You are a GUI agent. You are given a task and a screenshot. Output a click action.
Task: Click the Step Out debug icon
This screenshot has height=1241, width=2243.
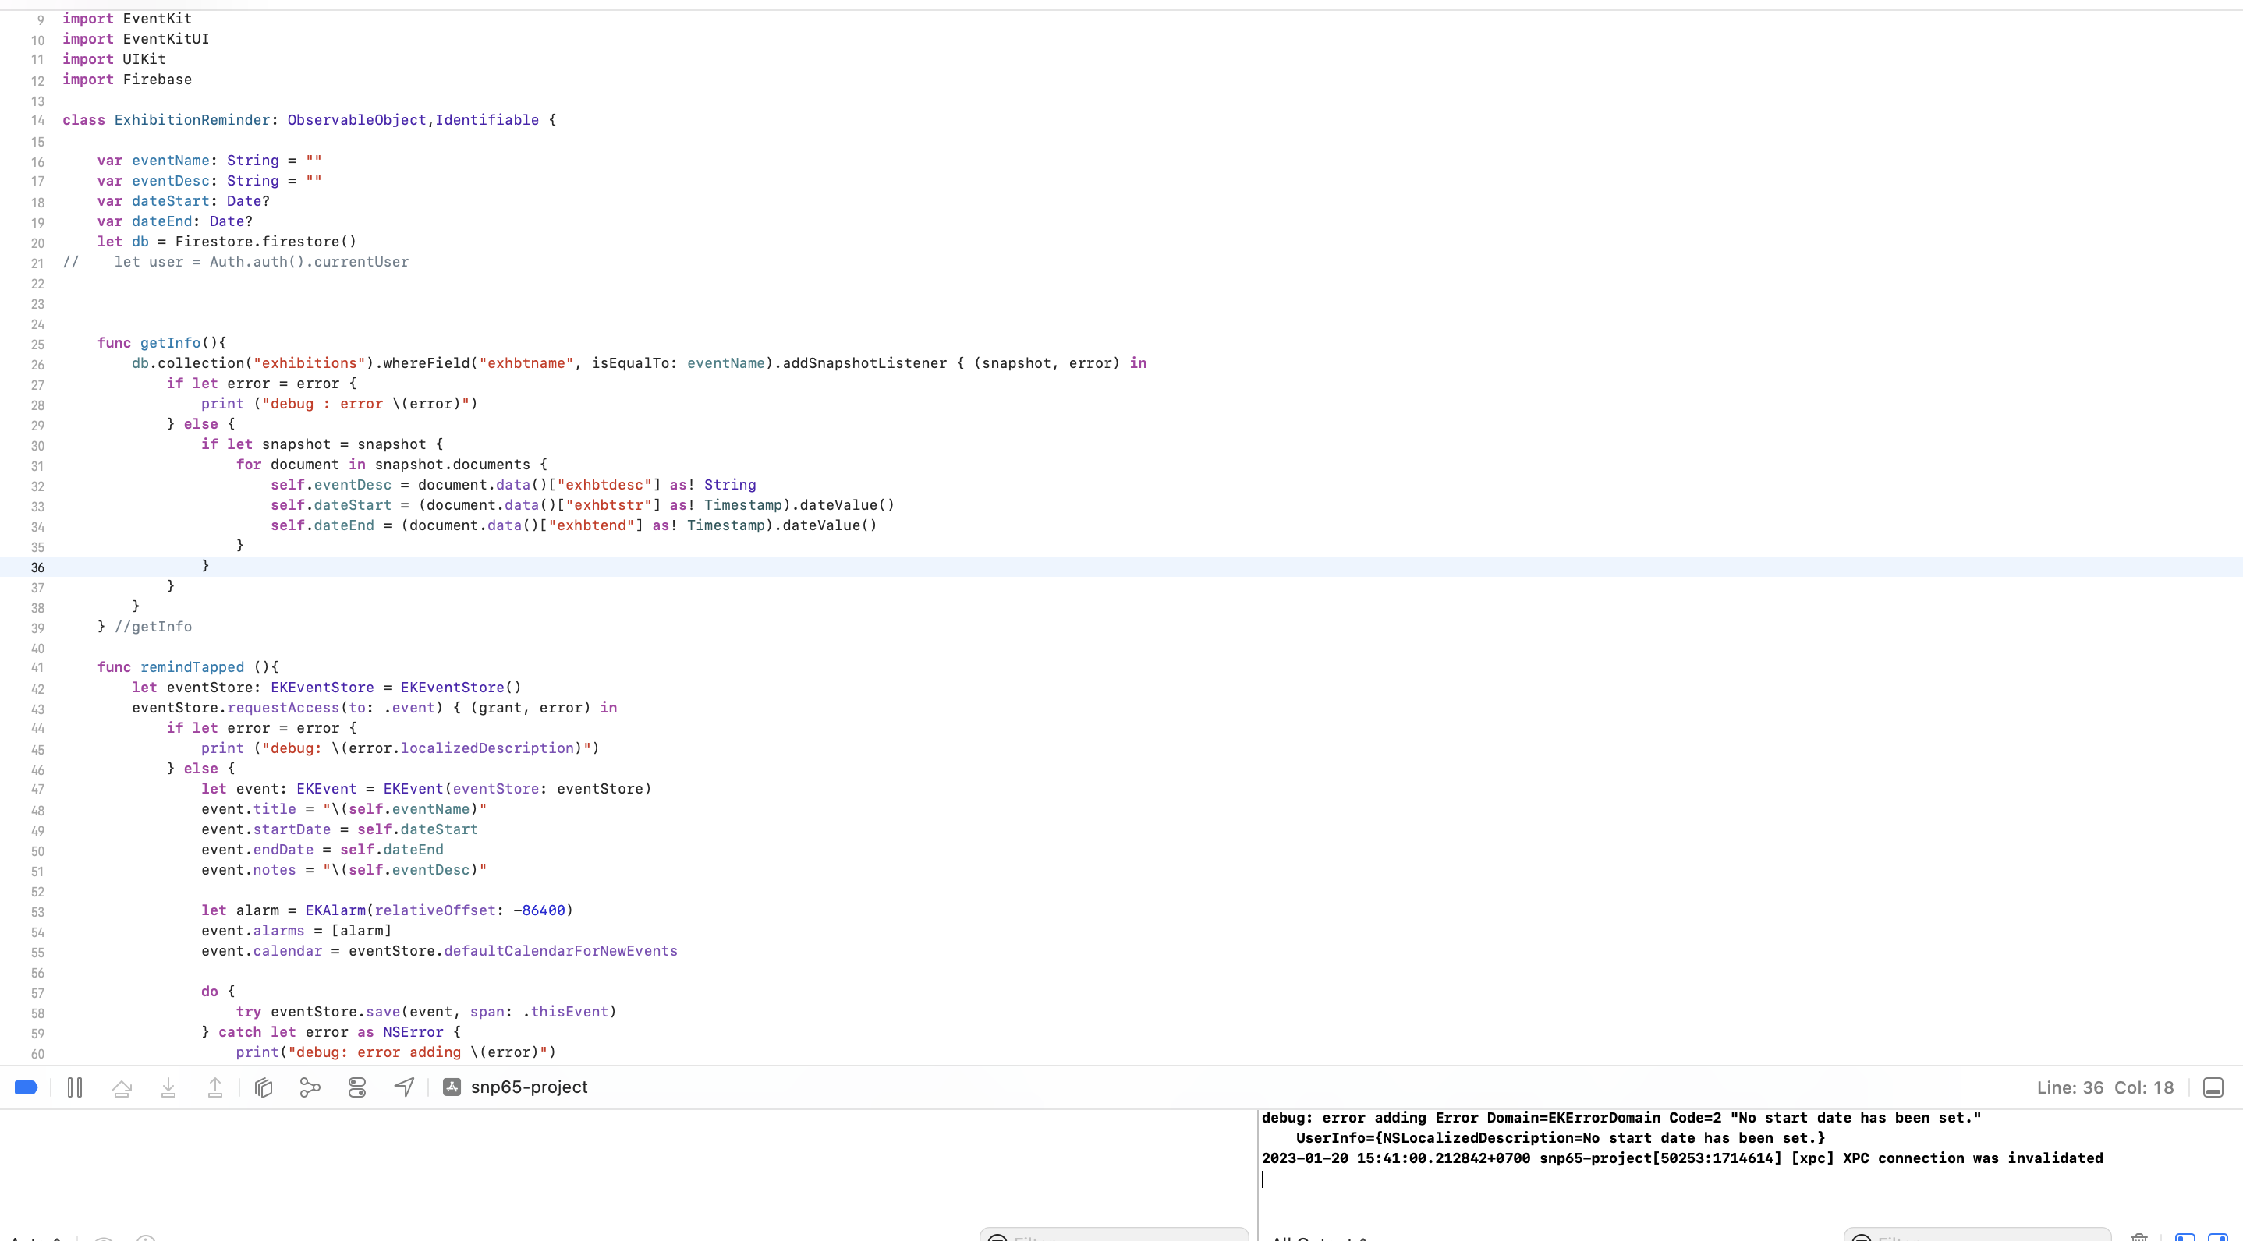[x=215, y=1087]
